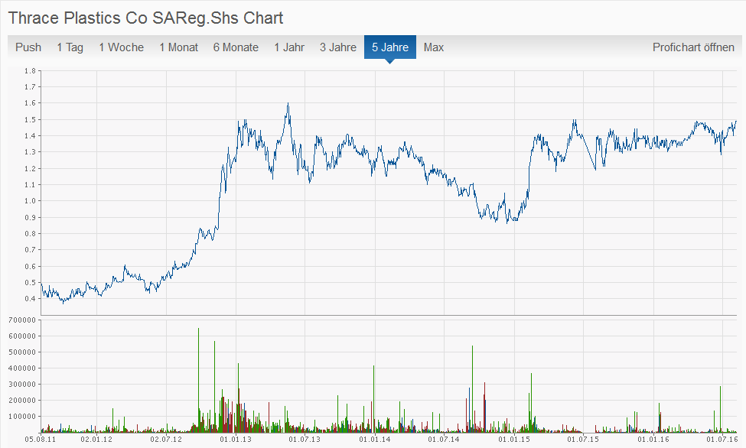This screenshot has height=448, width=746.
Task: Click the 100000 volume axis label
Action: 22,416
